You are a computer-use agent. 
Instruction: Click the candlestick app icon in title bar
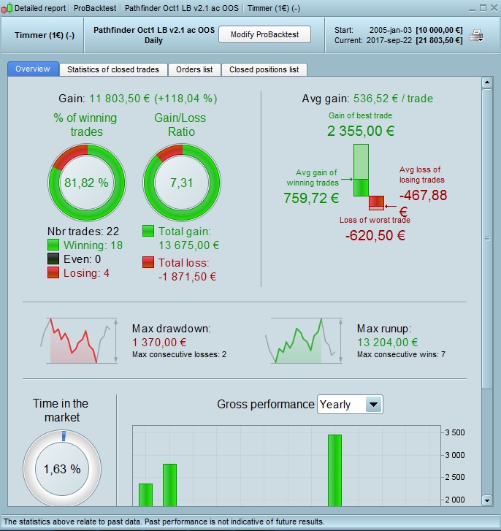pyautogui.click(x=7, y=8)
